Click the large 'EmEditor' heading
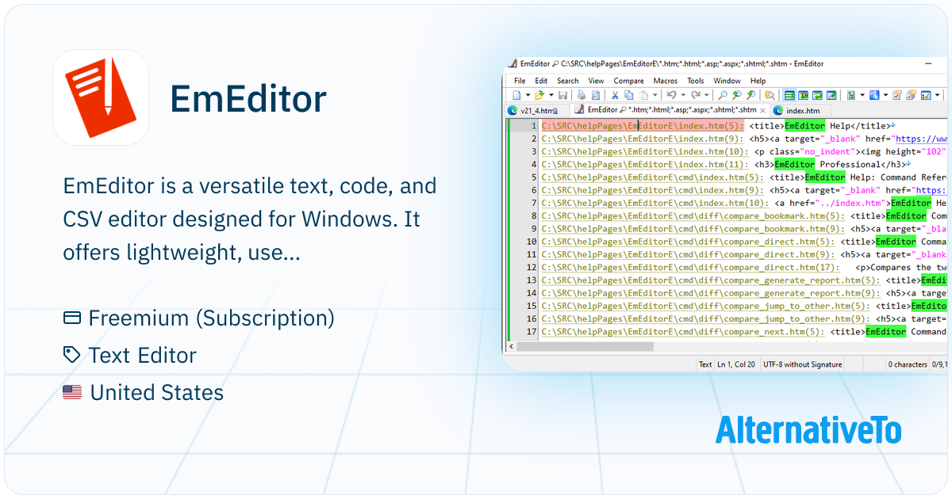 (x=248, y=99)
